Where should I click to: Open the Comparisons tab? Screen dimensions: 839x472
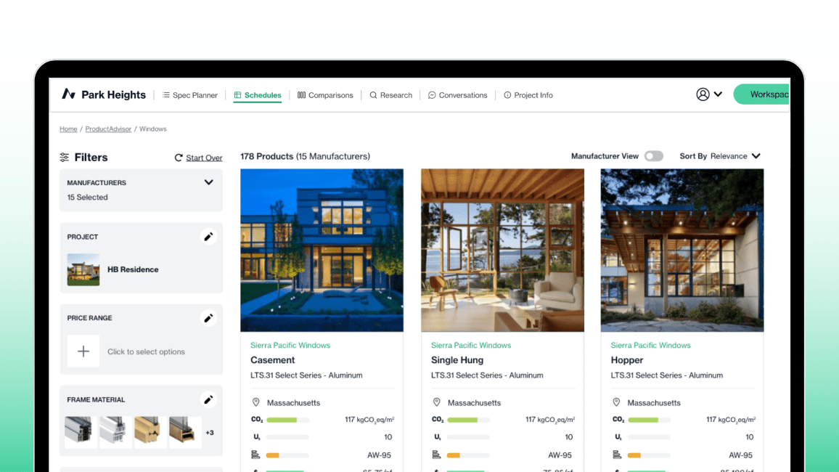coord(325,95)
